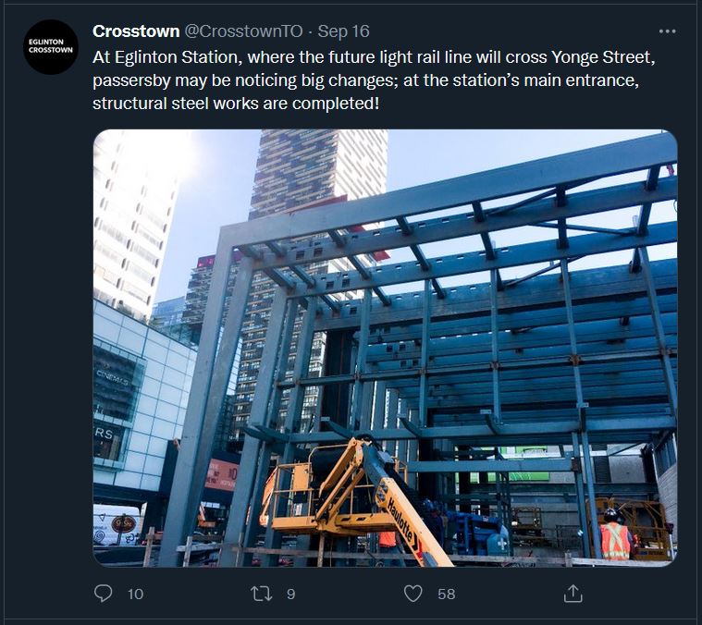Open the share menu icon
702x625 pixels.
[573, 594]
